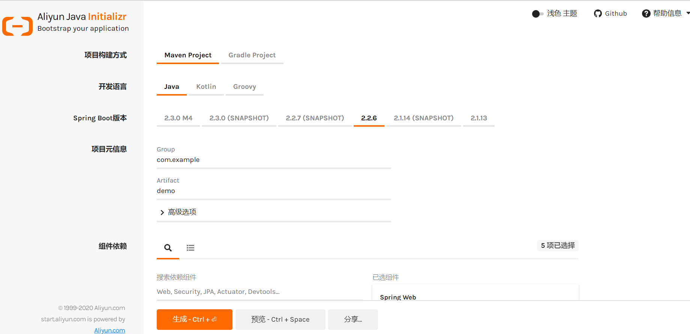The width and height of the screenshot is (690, 334).
Task: Select Spring Boot version 2.1.13
Action: coord(478,118)
